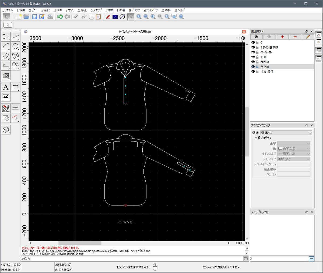Click the Pan Zoom icon

[x=181, y=17]
